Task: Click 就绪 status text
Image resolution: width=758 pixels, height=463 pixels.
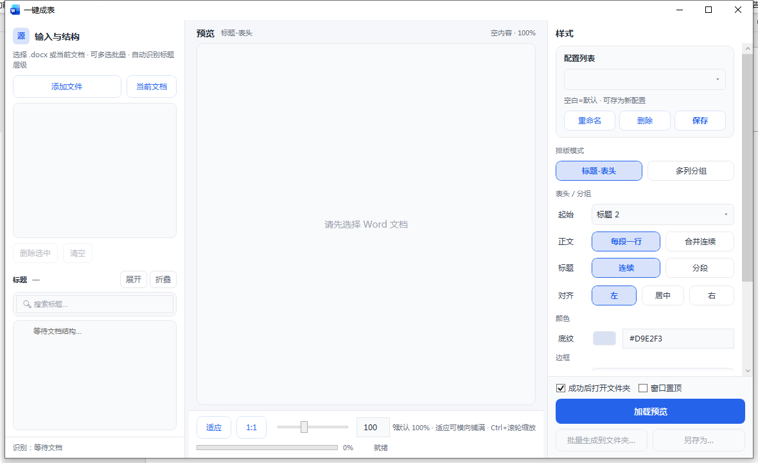Action: tap(381, 448)
